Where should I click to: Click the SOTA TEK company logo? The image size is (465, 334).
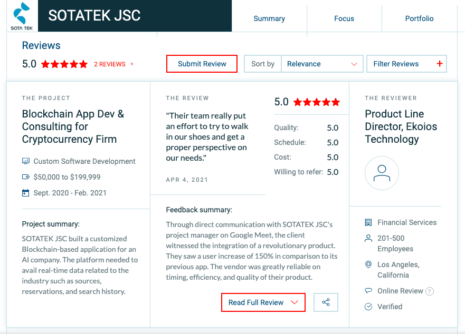20,15
